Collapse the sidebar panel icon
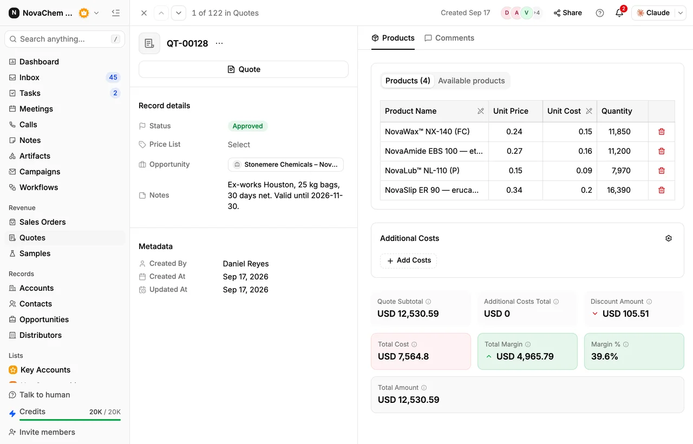 click(115, 13)
